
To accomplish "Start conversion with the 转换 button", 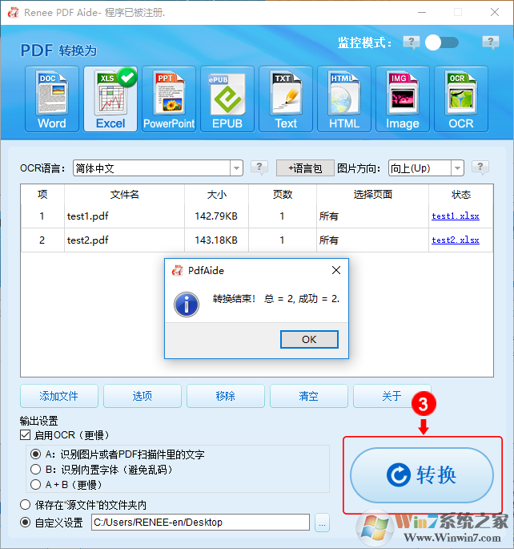I will (x=422, y=475).
